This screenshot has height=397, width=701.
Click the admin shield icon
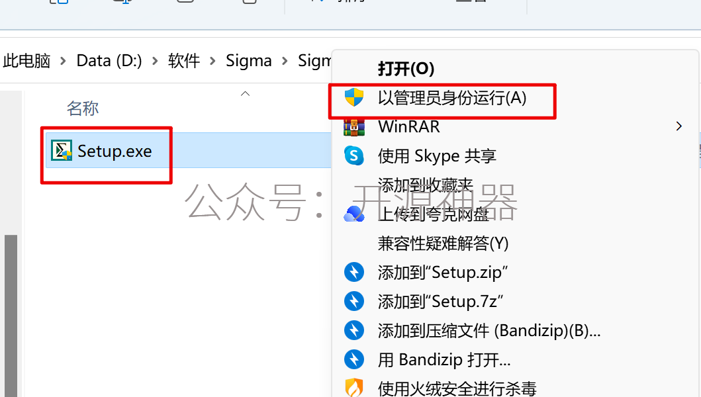354,97
